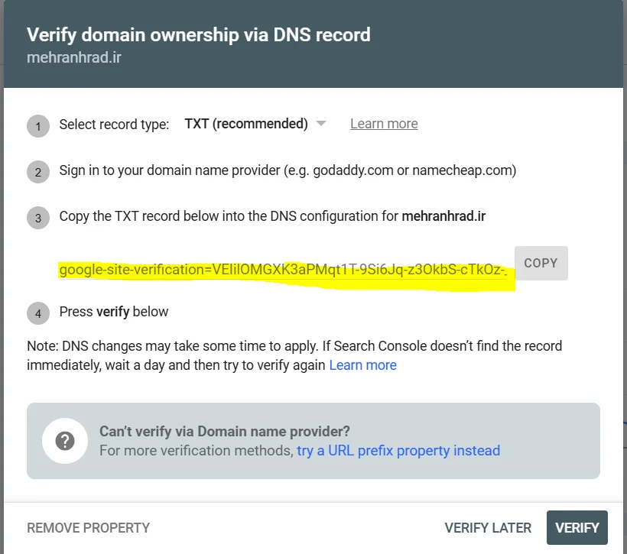Open Learn more beside record type
Image resolution: width=627 pixels, height=554 pixels.
pos(384,123)
